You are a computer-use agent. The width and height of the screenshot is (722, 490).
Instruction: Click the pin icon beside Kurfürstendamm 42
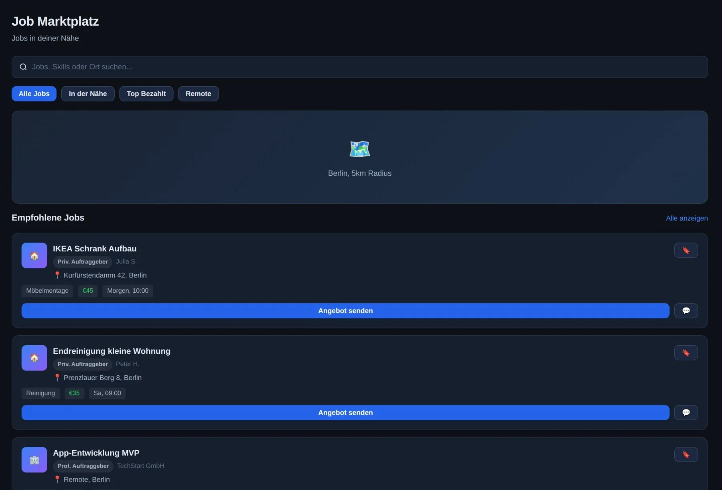tap(57, 275)
